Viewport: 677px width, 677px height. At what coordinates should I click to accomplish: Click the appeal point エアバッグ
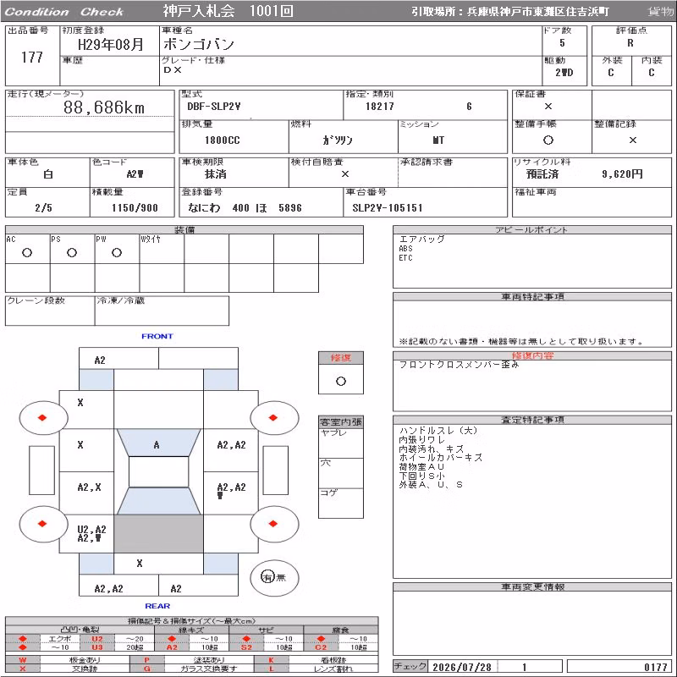421,239
